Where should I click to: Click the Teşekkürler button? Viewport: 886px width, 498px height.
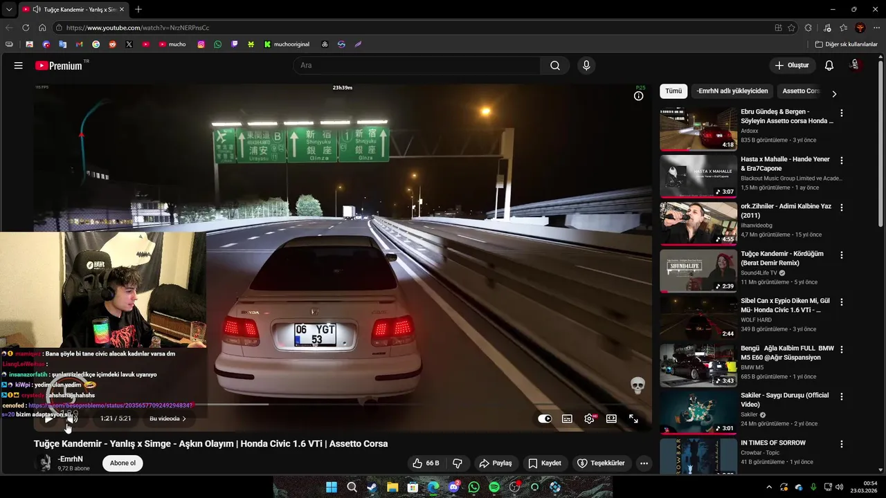click(x=601, y=463)
